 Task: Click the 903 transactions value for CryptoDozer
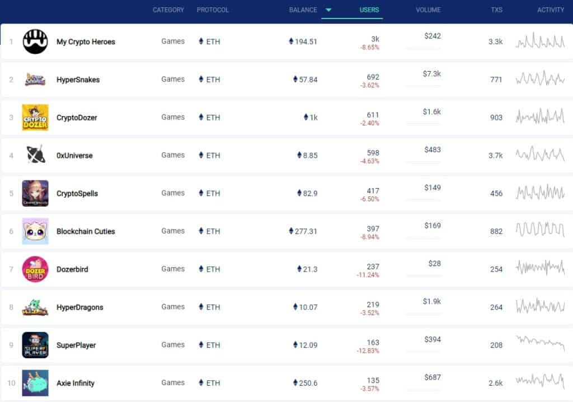(496, 118)
